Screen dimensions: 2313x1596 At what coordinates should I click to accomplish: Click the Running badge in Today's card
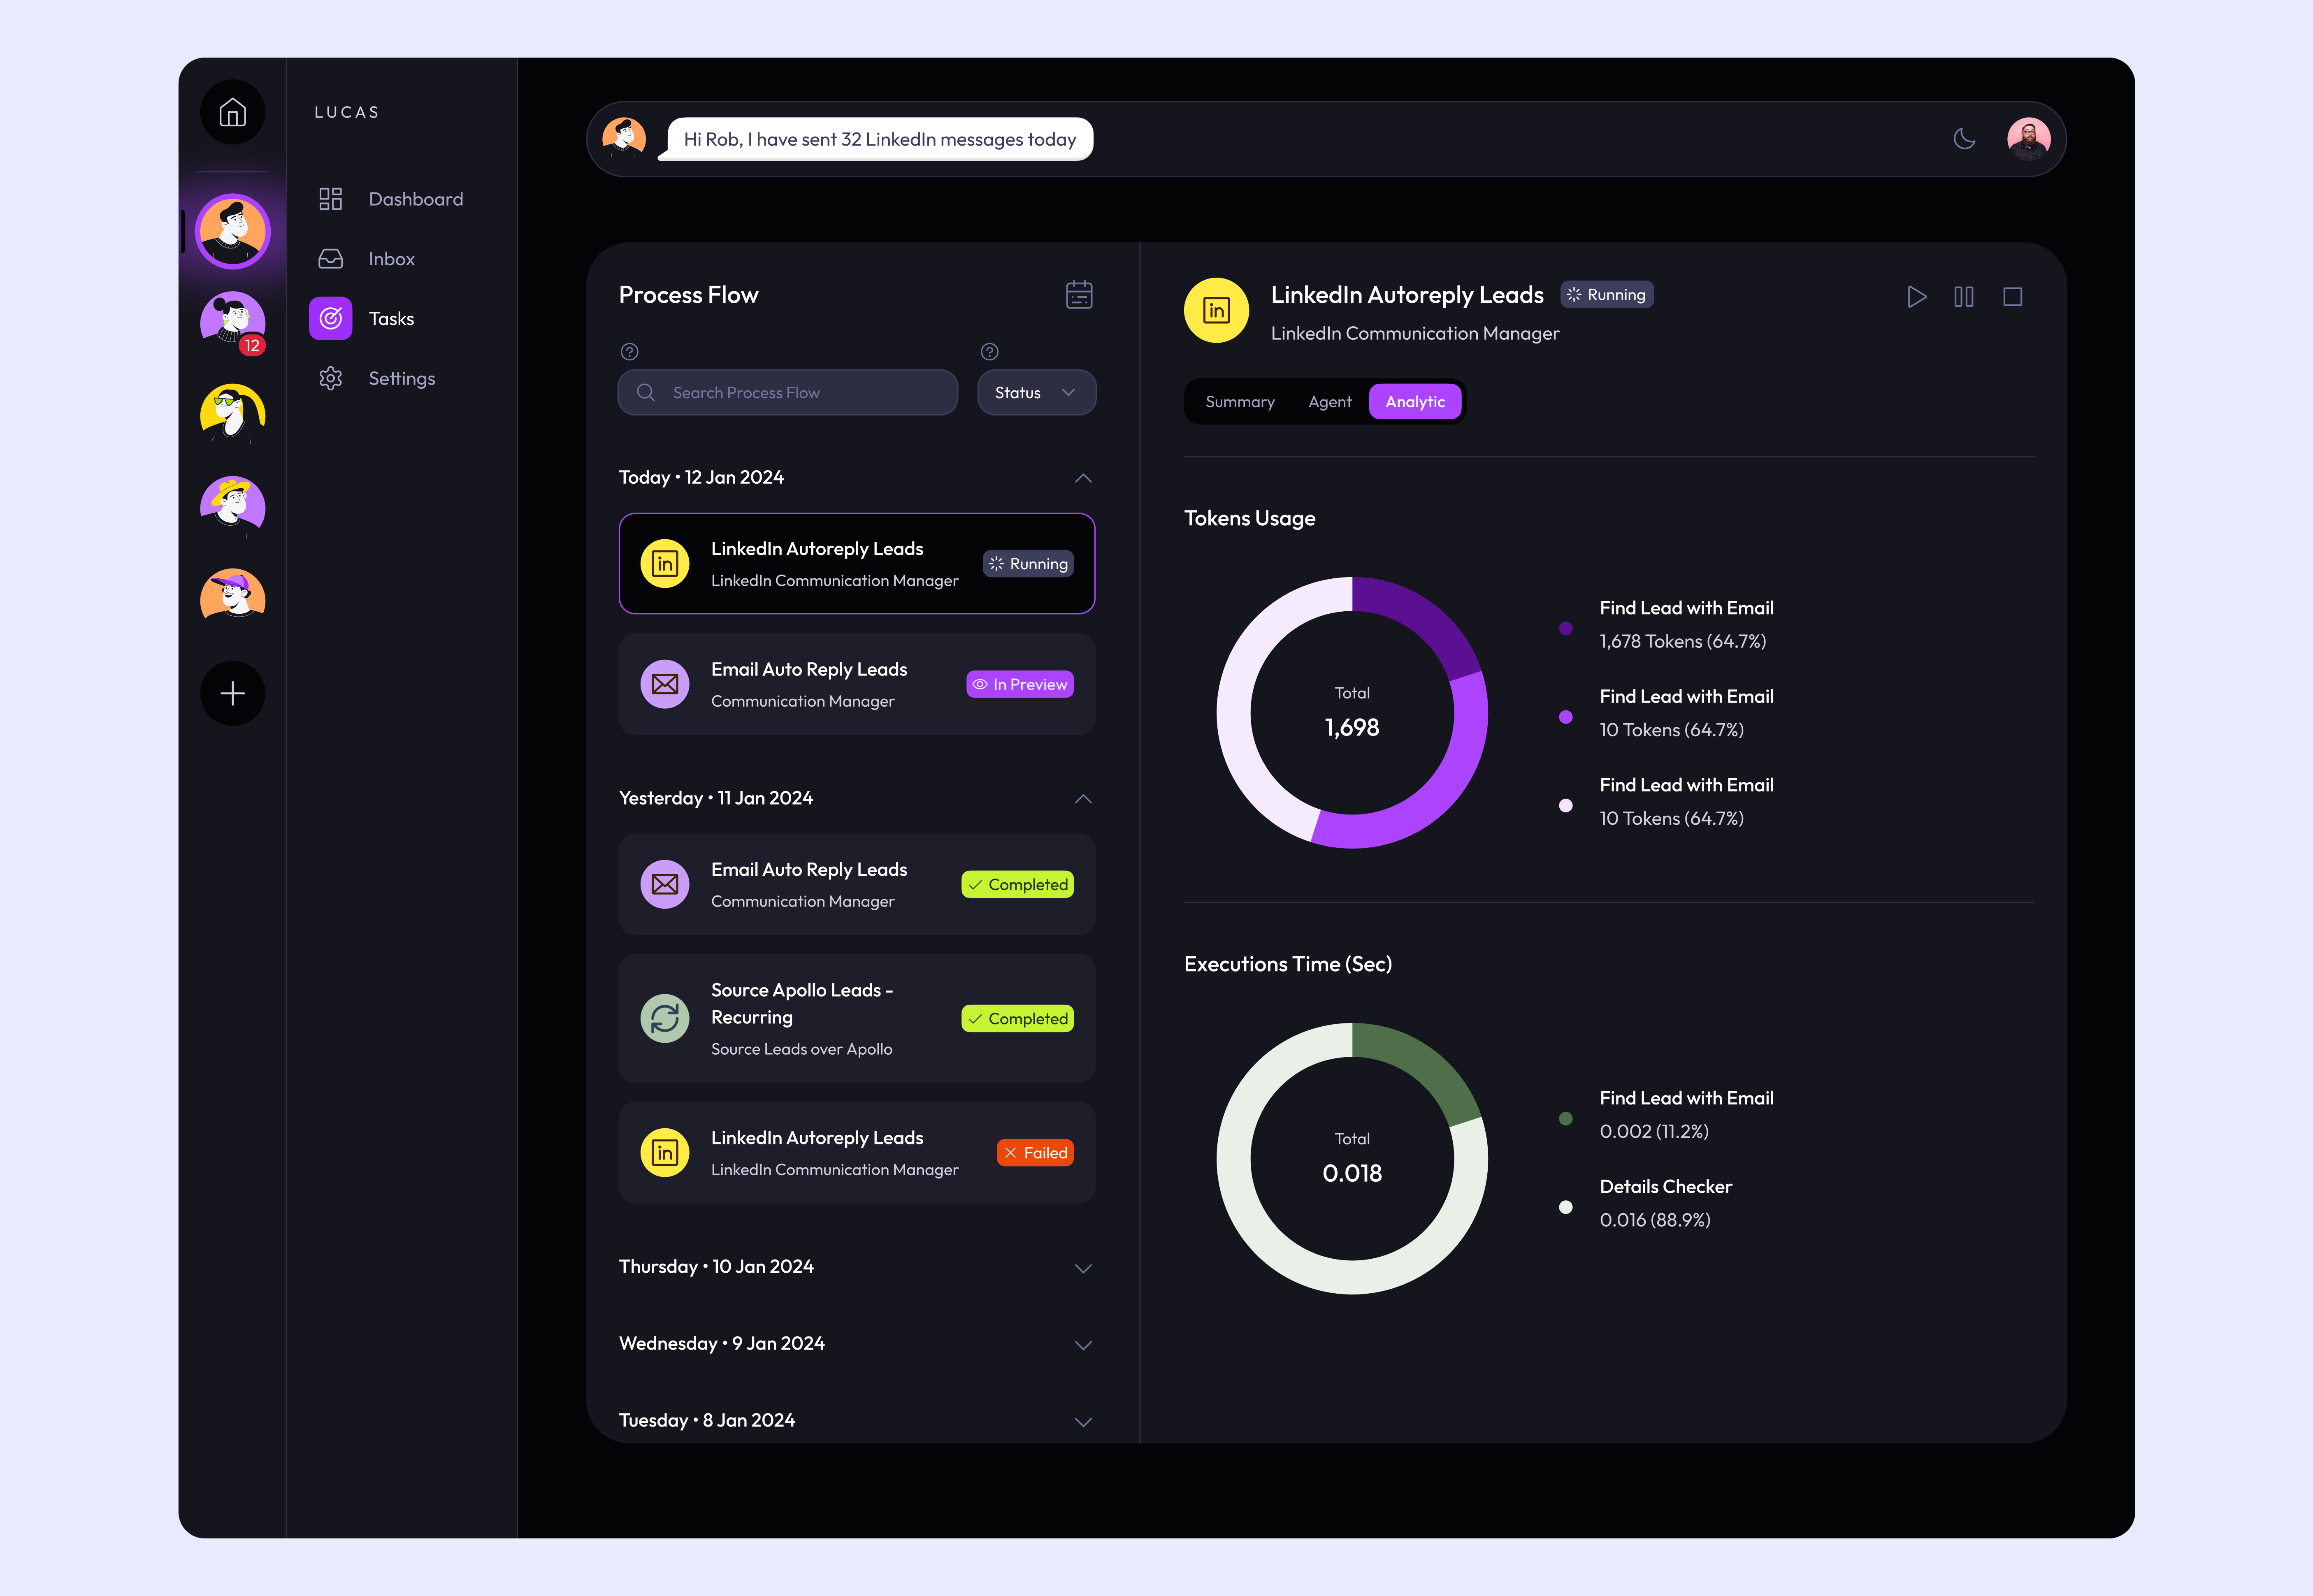[1028, 564]
